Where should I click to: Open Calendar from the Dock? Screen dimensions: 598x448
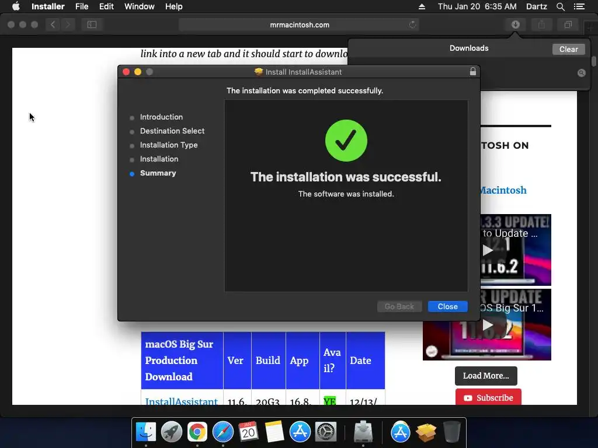click(x=249, y=432)
